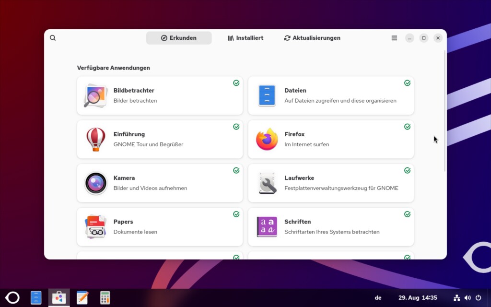Image resolution: width=491 pixels, height=307 pixels.
Task: Launch the calculator from taskbar
Action: (105, 297)
